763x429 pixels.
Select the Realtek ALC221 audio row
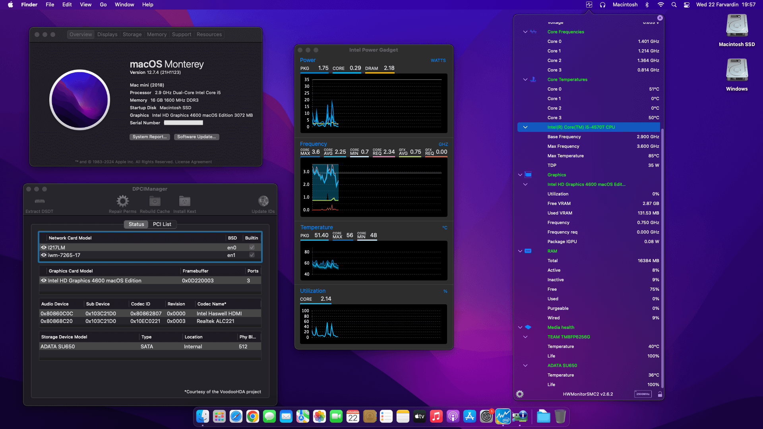150,321
